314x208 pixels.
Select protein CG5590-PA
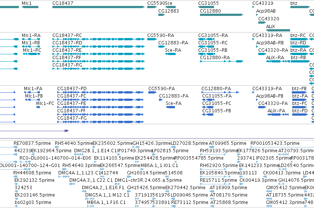click(x=162, y=89)
